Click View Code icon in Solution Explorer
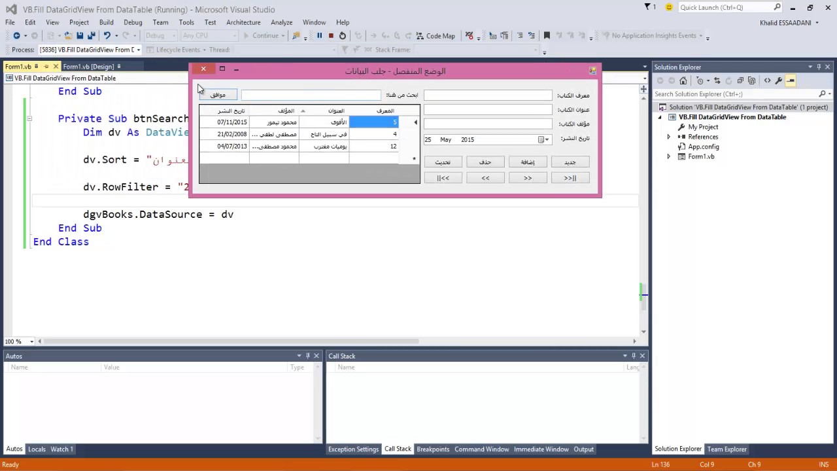The width and height of the screenshot is (837, 471). pos(767,80)
